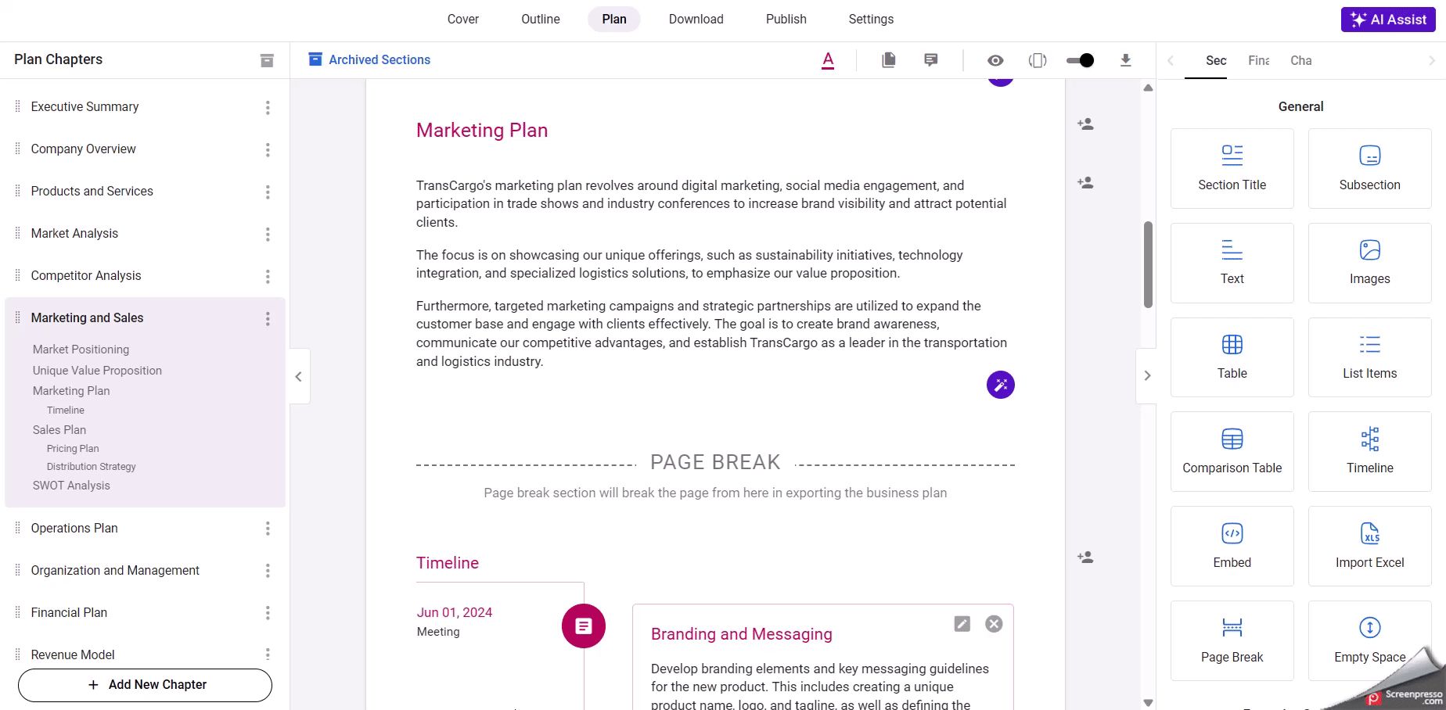
Task: Switch to the Fina tab in right panel
Action: (x=1259, y=60)
